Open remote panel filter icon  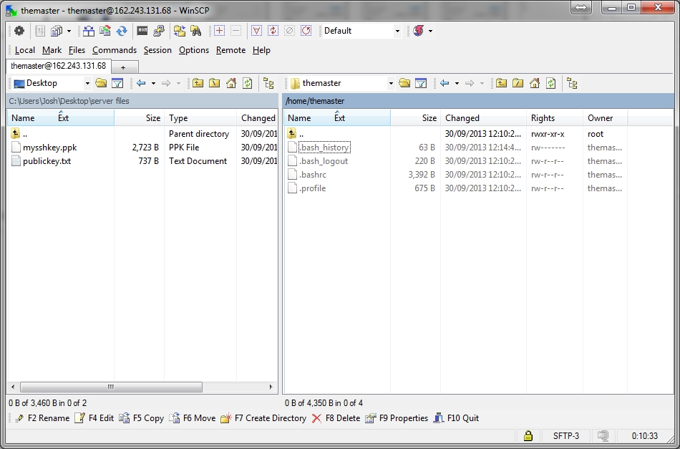click(x=421, y=83)
